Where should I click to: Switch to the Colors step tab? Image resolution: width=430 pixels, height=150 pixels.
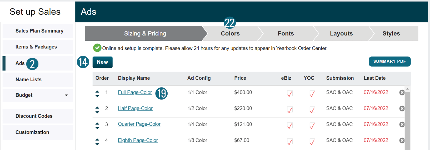[x=230, y=34]
